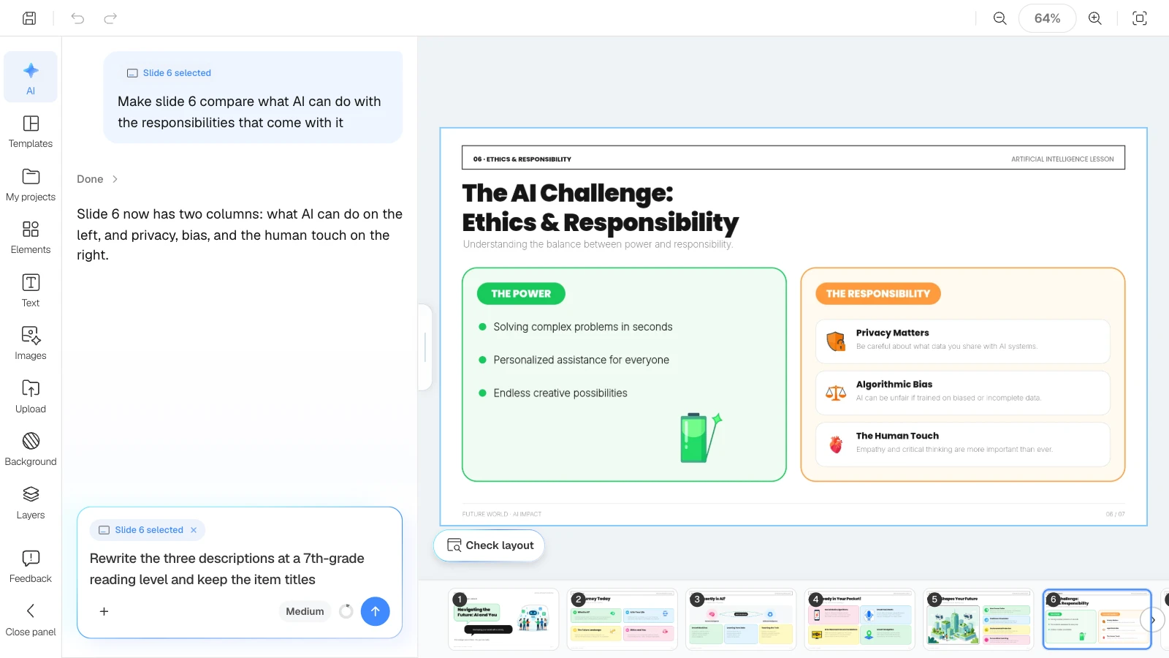Expand the Done step details

tap(97, 179)
